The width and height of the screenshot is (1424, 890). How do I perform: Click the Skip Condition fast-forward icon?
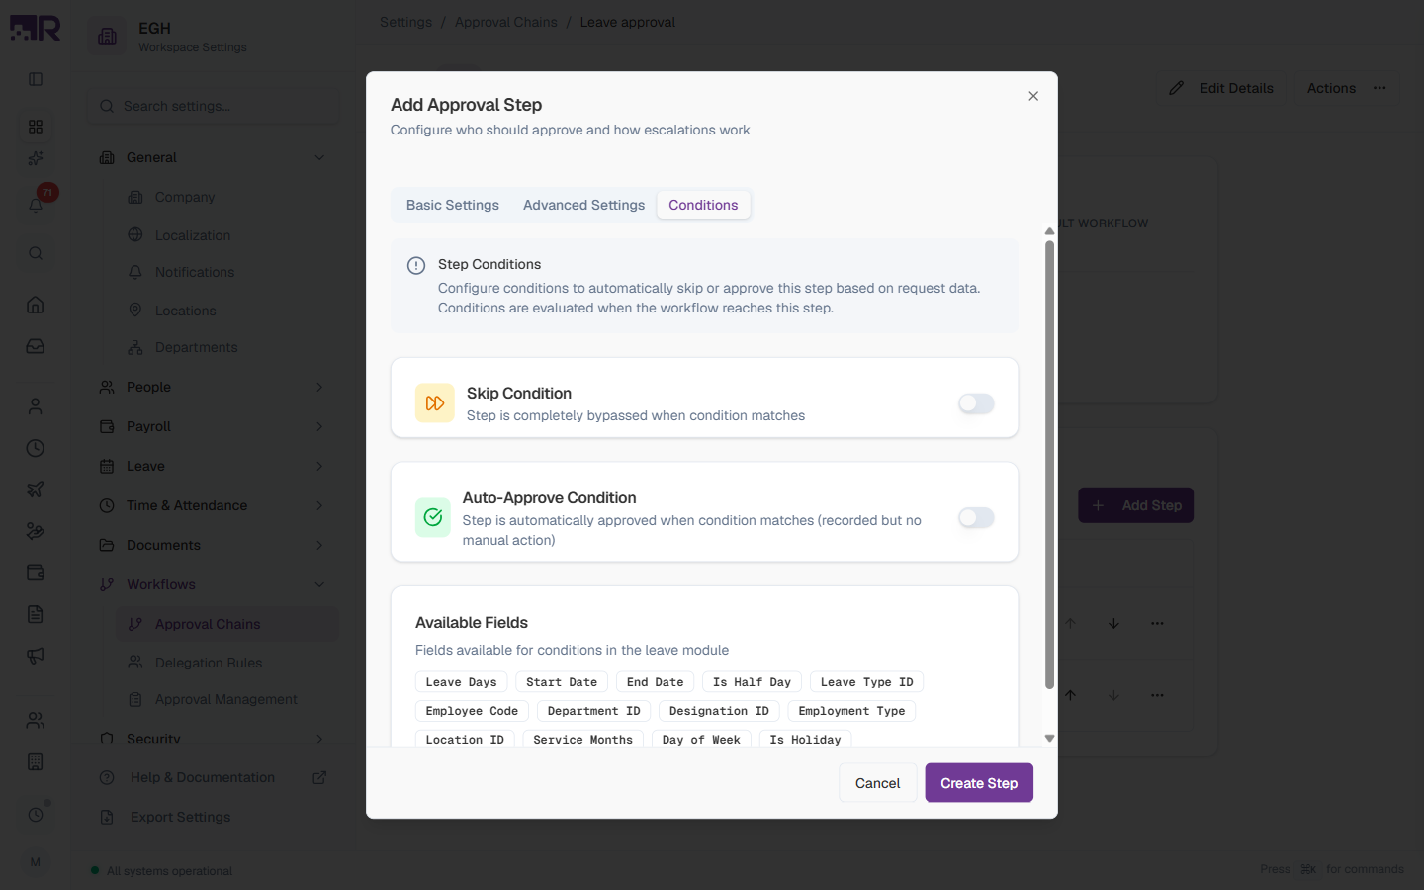pos(434,403)
